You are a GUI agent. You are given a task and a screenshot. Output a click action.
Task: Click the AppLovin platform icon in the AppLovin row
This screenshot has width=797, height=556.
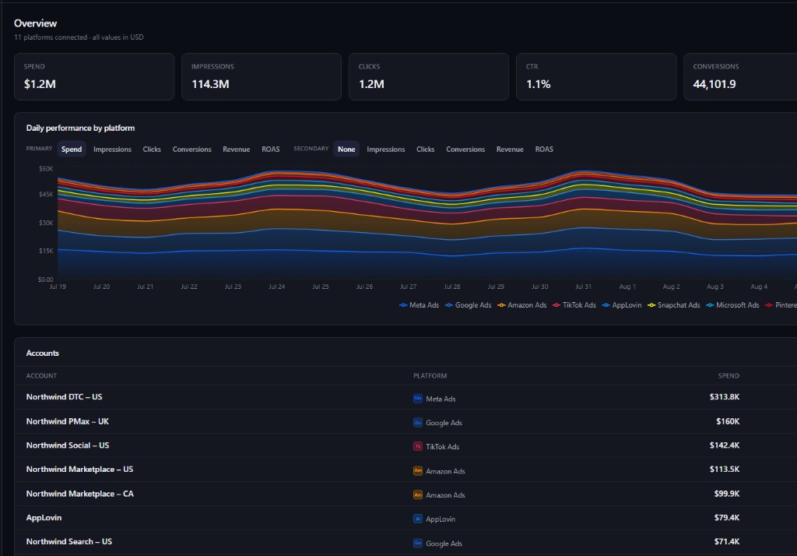tap(417, 519)
